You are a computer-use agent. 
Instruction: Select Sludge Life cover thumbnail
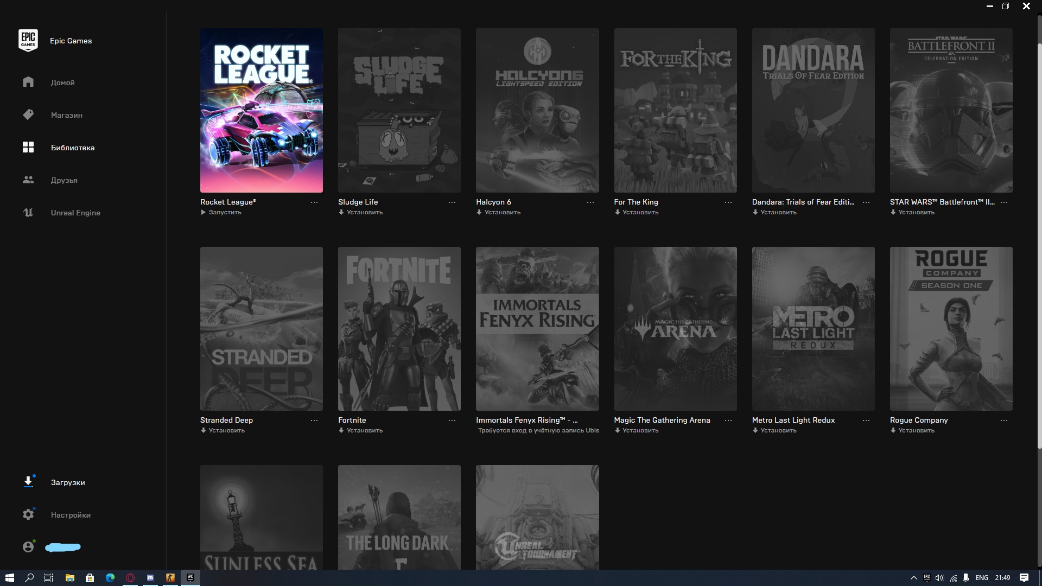tap(399, 110)
